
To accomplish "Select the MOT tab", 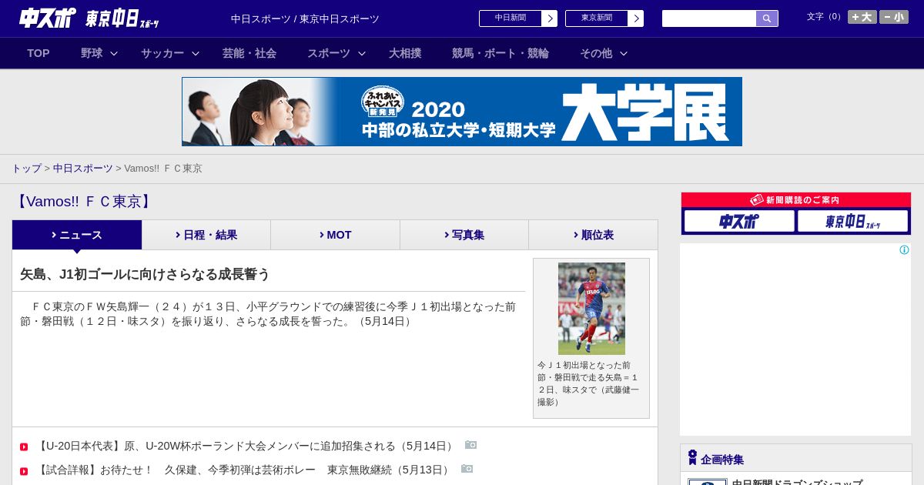I will coord(336,235).
